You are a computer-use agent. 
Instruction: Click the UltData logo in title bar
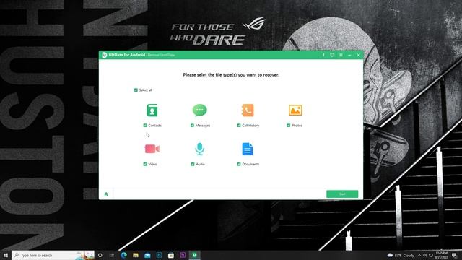(x=104, y=55)
